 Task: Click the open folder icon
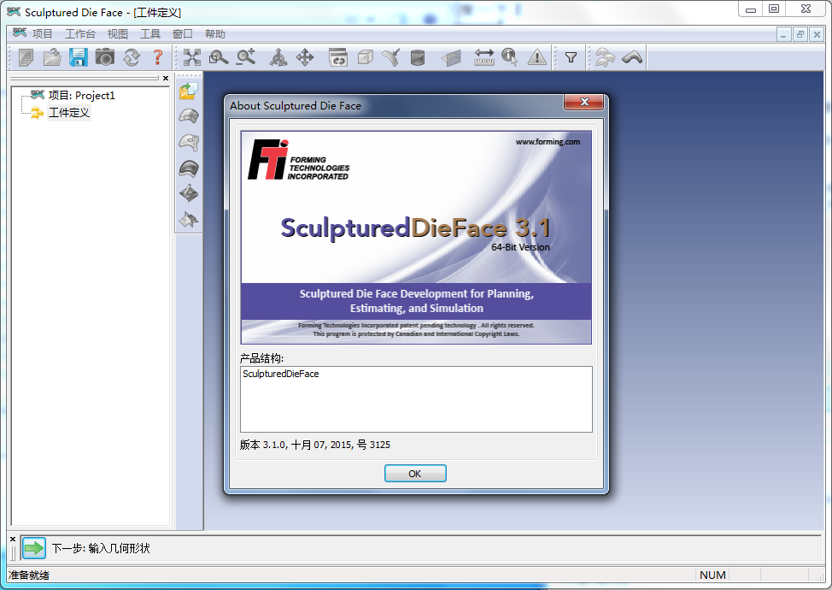[x=52, y=57]
